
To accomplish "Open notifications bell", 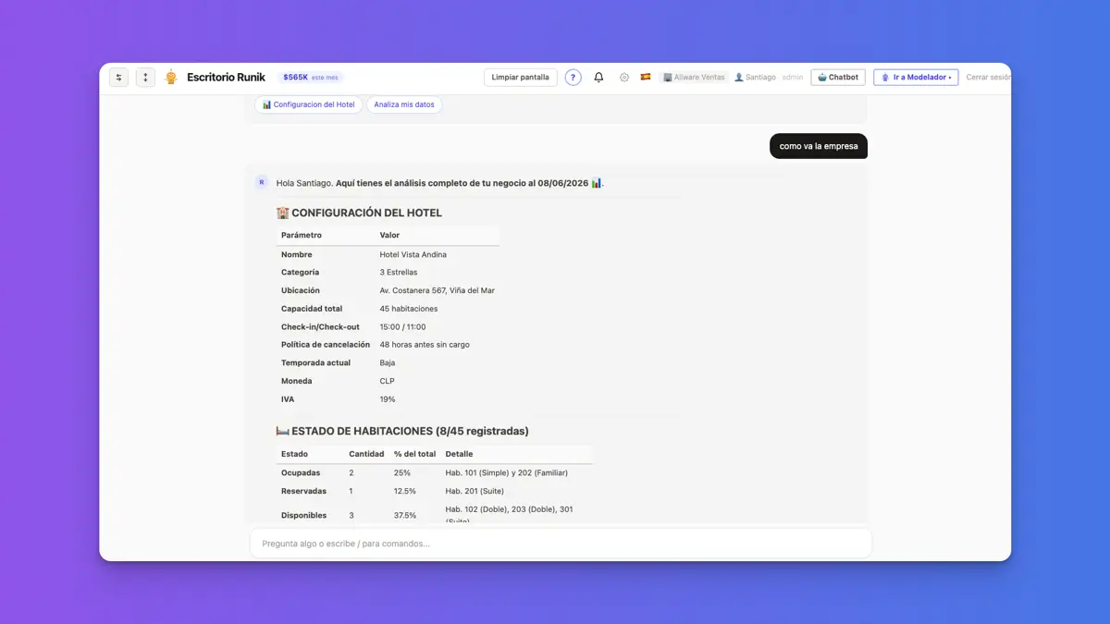I will [x=598, y=78].
